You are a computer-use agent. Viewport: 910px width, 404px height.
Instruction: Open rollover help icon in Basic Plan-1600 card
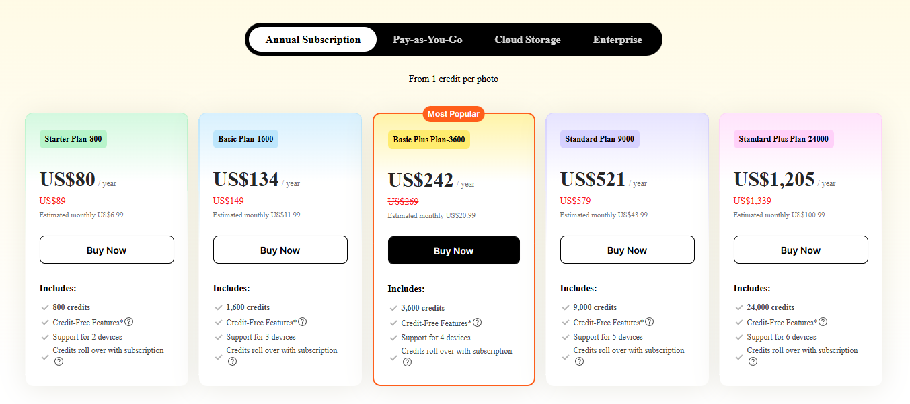[x=232, y=362]
